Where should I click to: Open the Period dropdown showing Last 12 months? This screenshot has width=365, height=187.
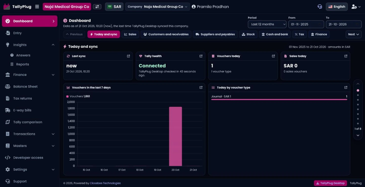[x=267, y=24]
